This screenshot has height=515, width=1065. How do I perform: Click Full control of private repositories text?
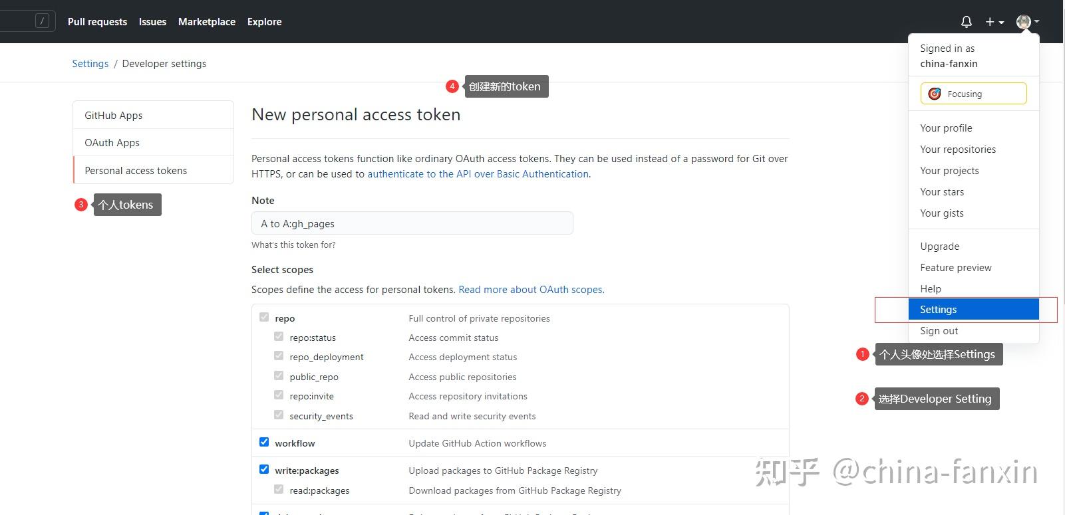pyautogui.click(x=479, y=319)
